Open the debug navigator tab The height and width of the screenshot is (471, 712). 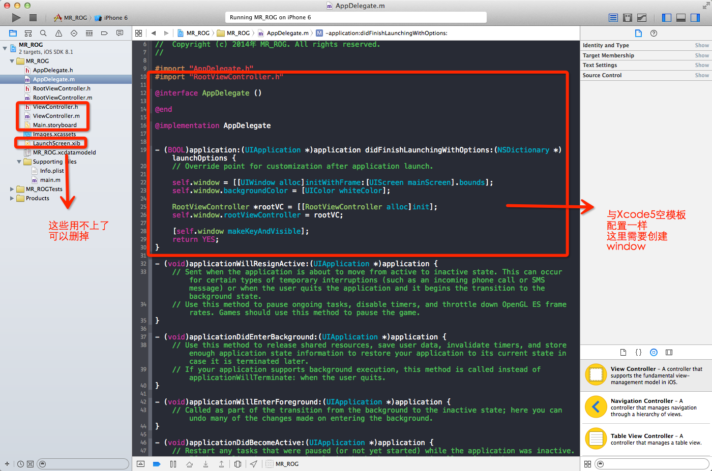(x=89, y=33)
